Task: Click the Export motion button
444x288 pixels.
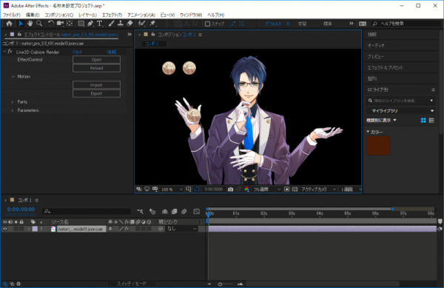Action: pyautogui.click(x=96, y=93)
